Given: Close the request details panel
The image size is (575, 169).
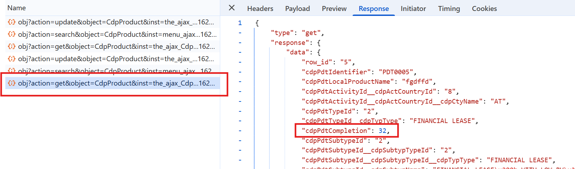Looking at the screenshot, I should (232, 8).
